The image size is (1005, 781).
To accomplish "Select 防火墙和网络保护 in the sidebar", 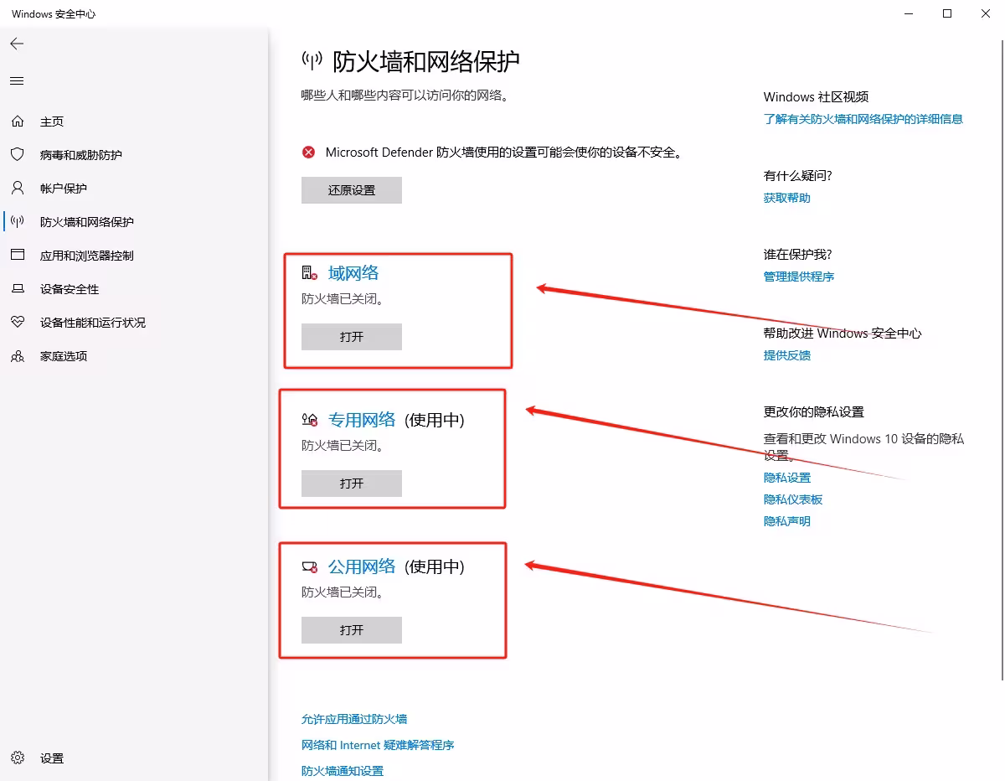I will tap(86, 222).
